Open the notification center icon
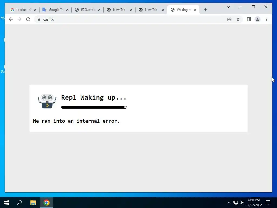 [x=268, y=203]
